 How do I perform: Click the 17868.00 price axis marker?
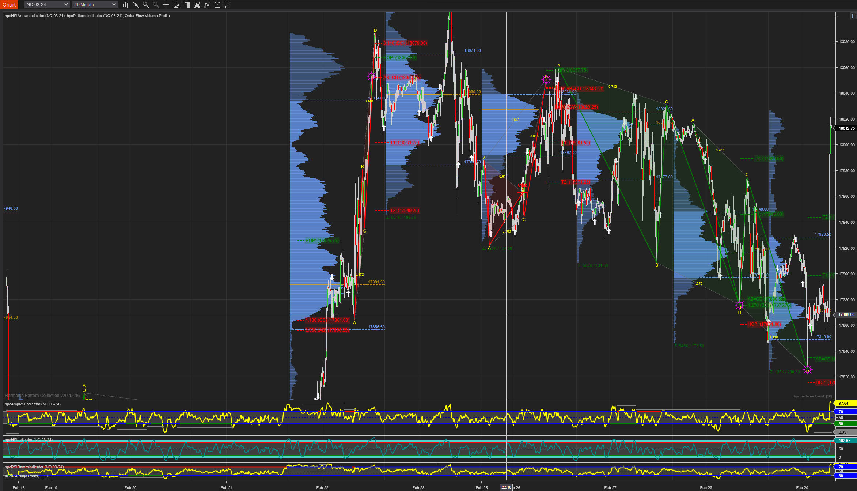tap(846, 314)
